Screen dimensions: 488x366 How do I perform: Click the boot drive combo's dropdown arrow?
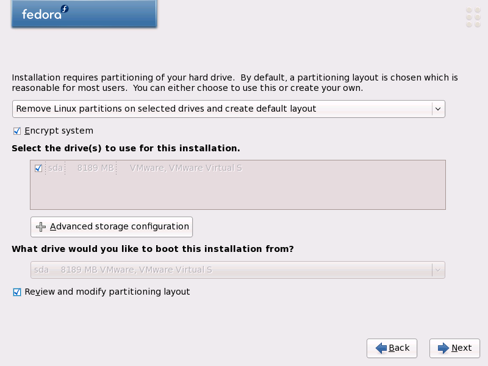(437, 269)
